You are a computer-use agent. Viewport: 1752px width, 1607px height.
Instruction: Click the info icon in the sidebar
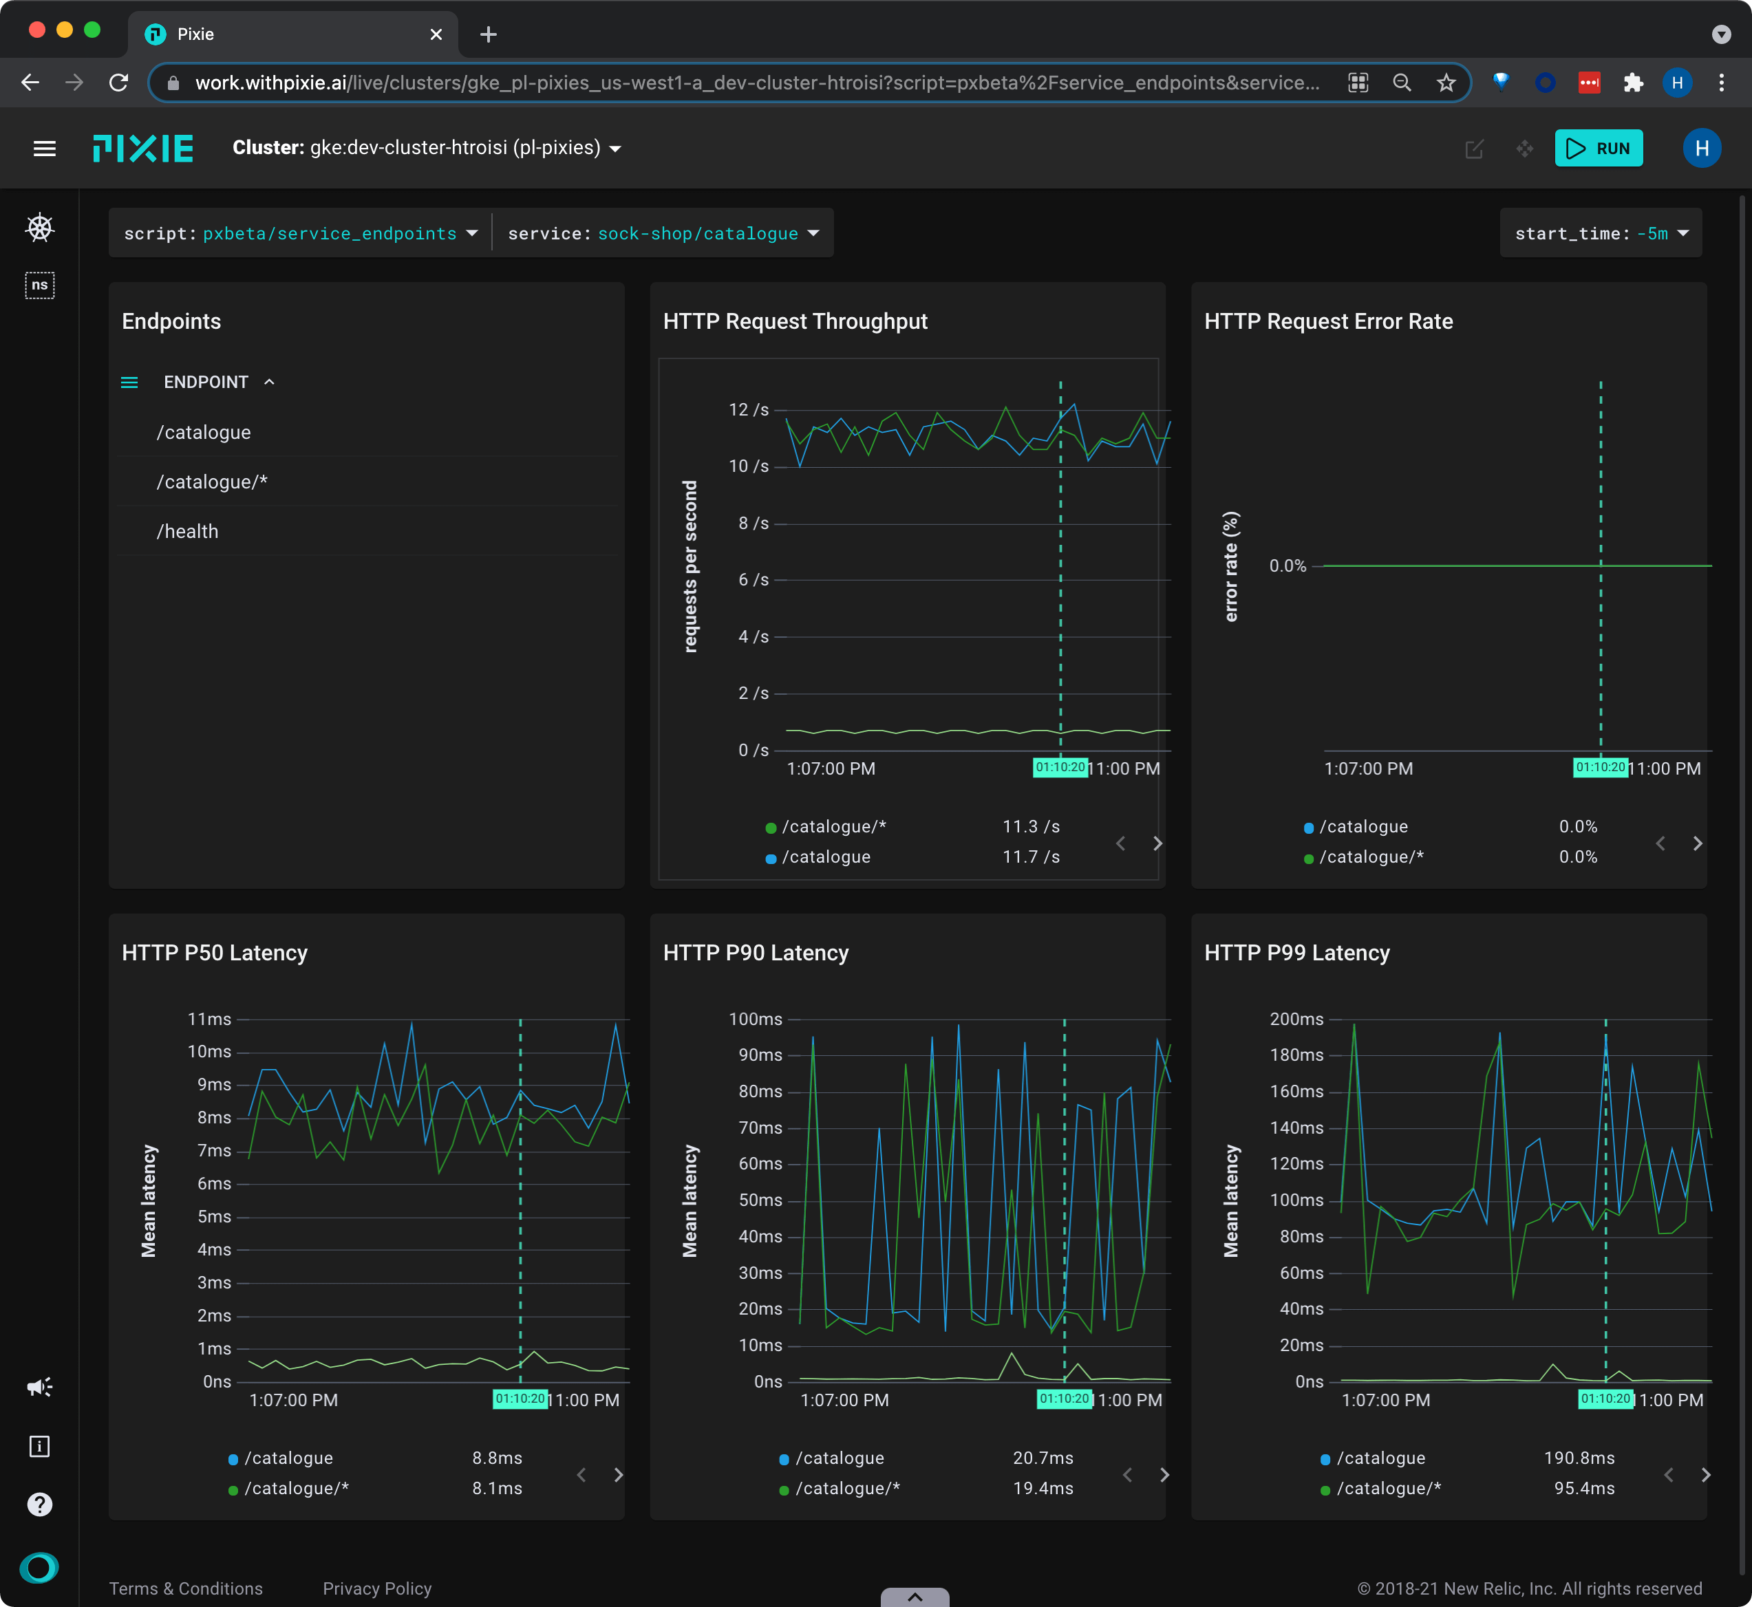(x=40, y=1446)
